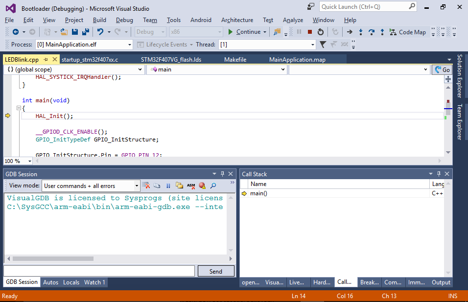Image resolution: width=468 pixels, height=302 pixels.
Task: Click the Go button
Action: coord(442,70)
